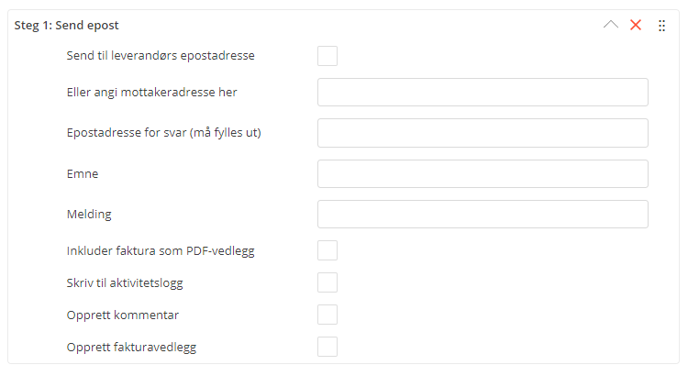Screen dimensions: 688x376
Task: Click into the Melding text box
Action: coord(483,214)
